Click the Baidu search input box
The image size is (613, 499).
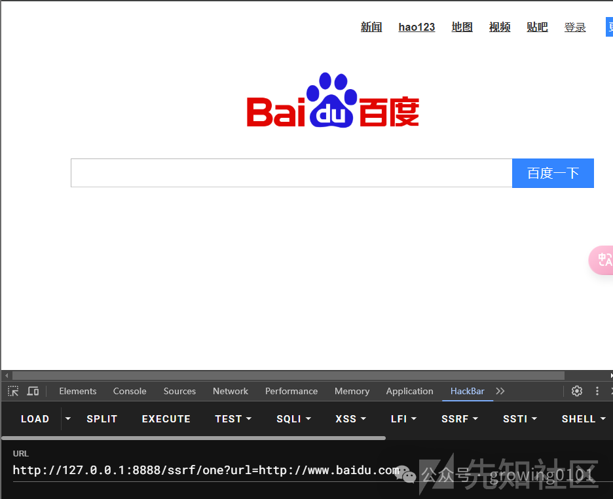click(291, 173)
